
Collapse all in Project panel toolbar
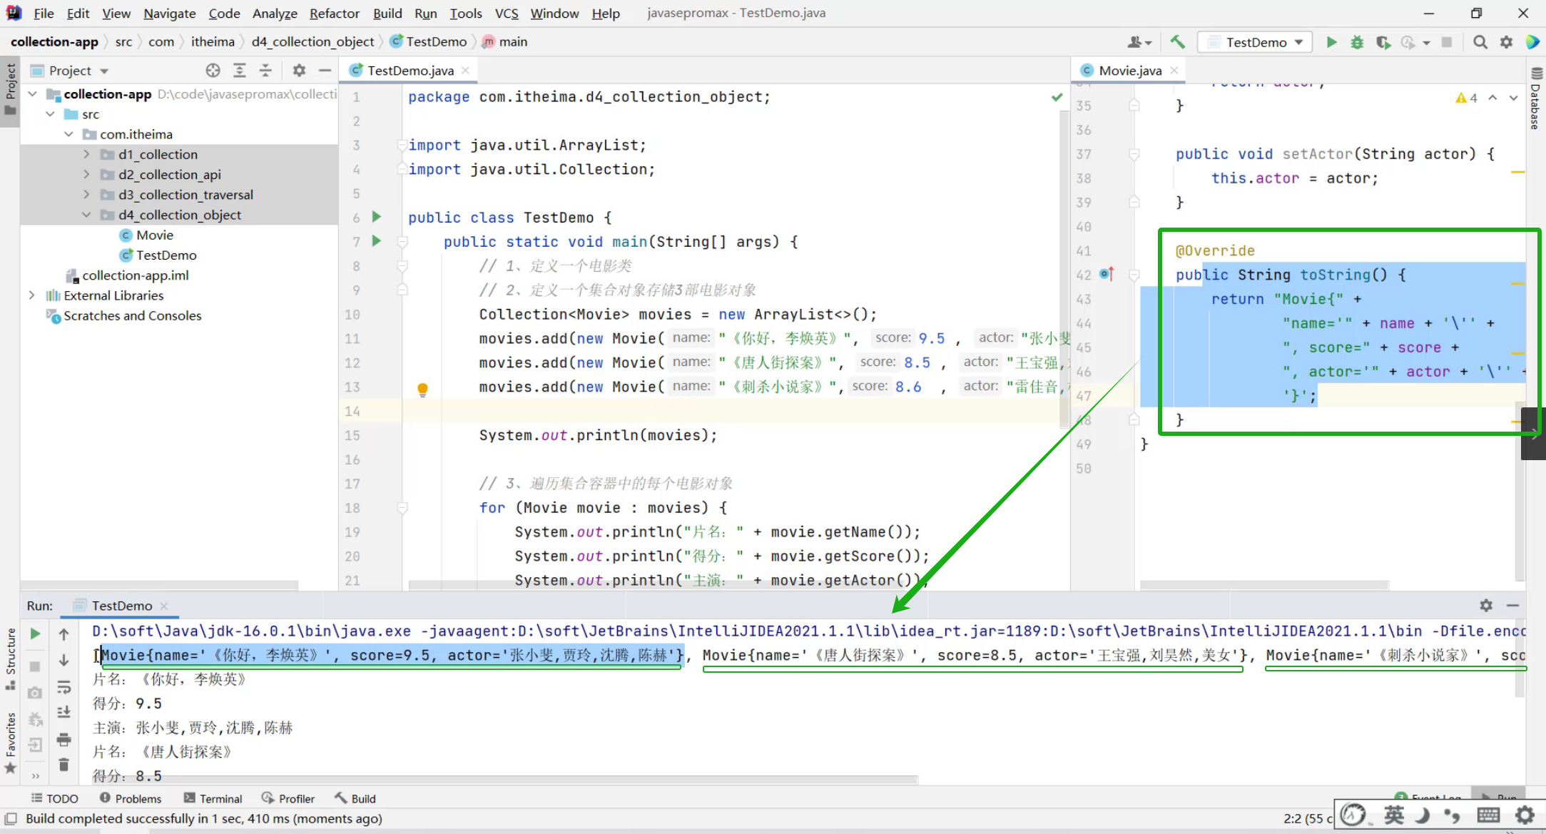tap(265, 70)
